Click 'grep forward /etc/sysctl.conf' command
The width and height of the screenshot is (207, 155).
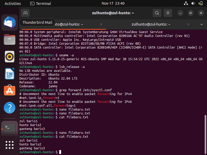85,90
